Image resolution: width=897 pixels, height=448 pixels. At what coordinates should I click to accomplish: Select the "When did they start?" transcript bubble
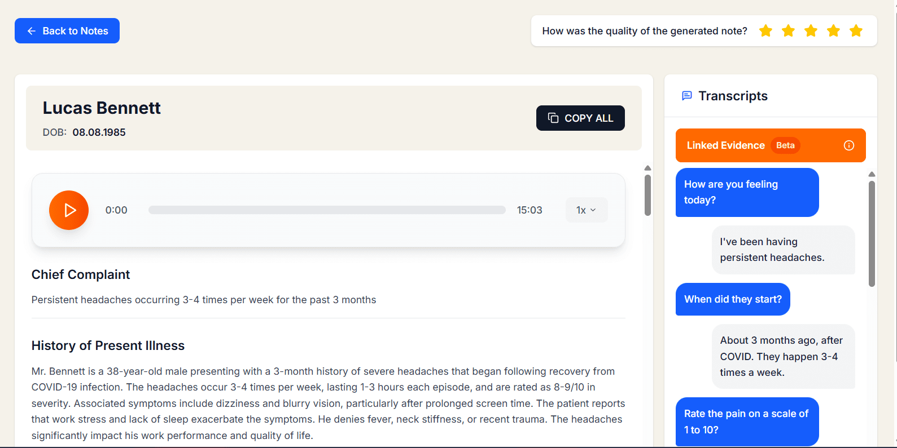coord(733,299)
